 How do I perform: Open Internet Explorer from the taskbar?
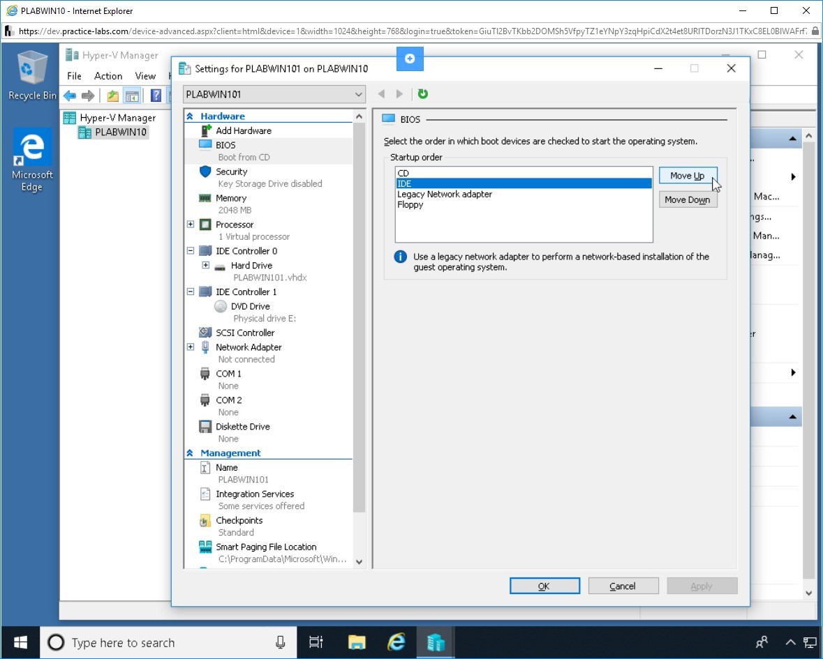pyautogui.click(x=396, y=642)
